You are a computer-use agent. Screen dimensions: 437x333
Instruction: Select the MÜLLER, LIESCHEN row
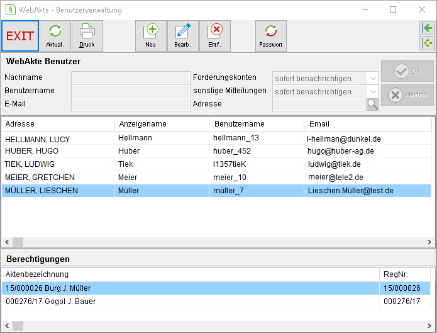coord(216,191)
